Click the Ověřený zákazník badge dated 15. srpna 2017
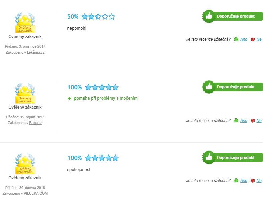 click(x=25, y=93)
